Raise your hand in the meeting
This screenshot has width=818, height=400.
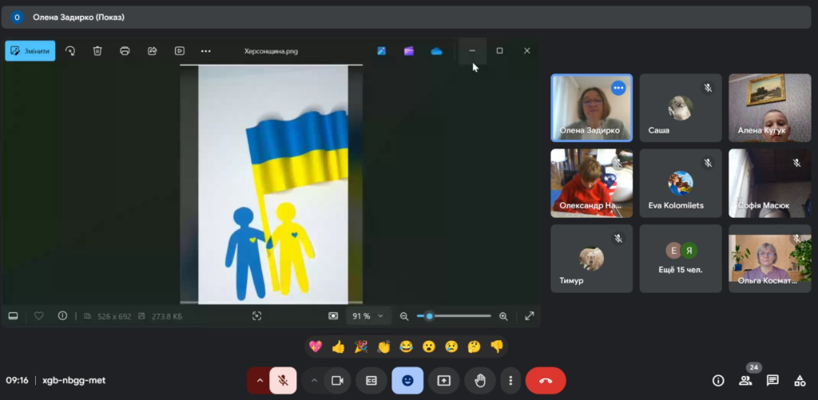pos(480,381)
